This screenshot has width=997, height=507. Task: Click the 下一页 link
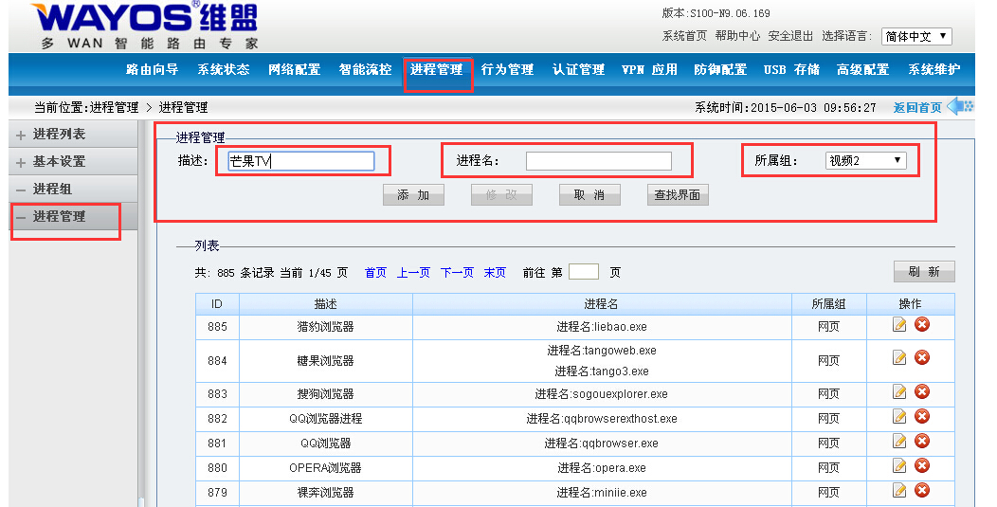pyautogui.click(x=457, y=273)
